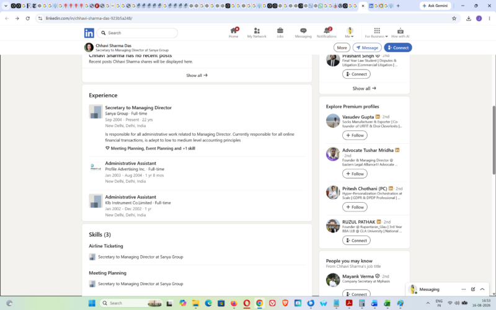
Task: Expand the Messaging overlay chevron
Action: click(x=482, y=289)
